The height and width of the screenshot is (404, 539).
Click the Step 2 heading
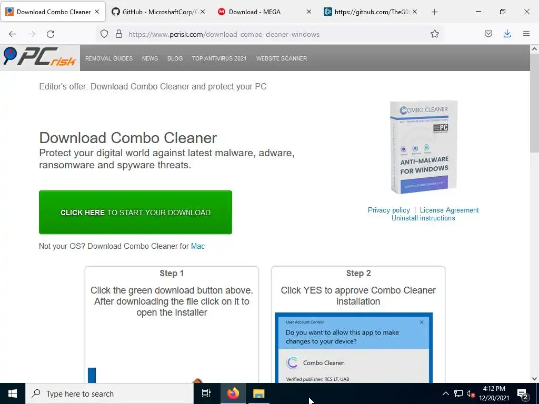tap(358, 274)
